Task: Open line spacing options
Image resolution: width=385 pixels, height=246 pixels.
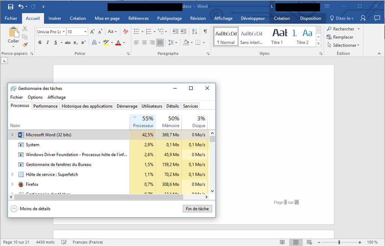Action: click(x=173, y=43)
